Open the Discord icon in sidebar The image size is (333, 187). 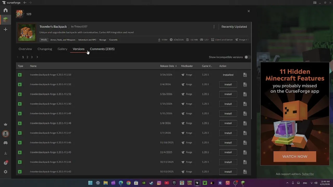5,143
